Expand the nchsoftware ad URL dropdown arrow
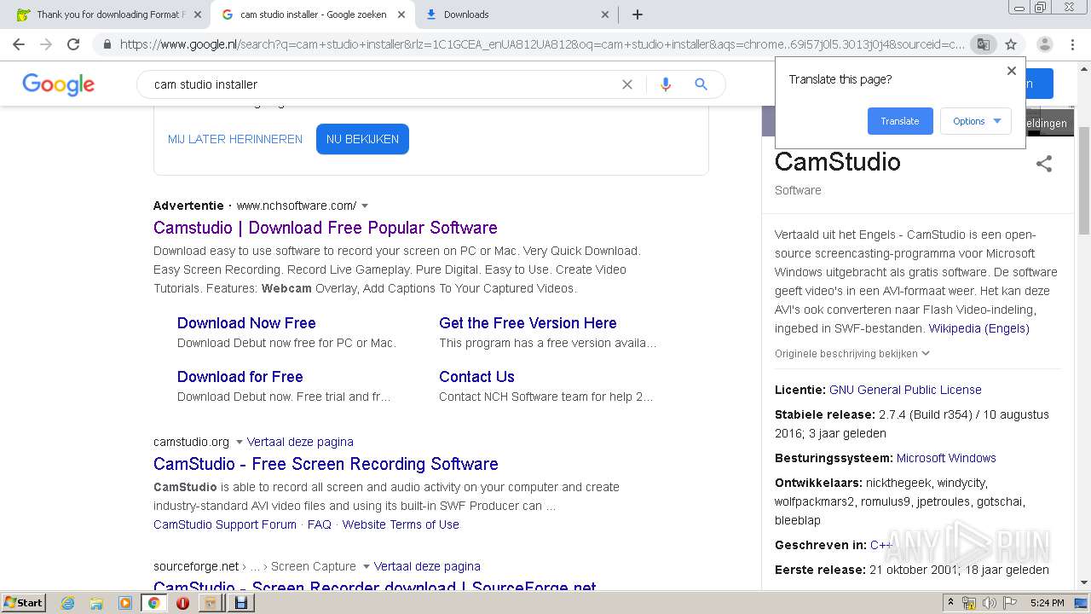The width and height of the screenshot is (1091, 614). click(x=365, y=206)
